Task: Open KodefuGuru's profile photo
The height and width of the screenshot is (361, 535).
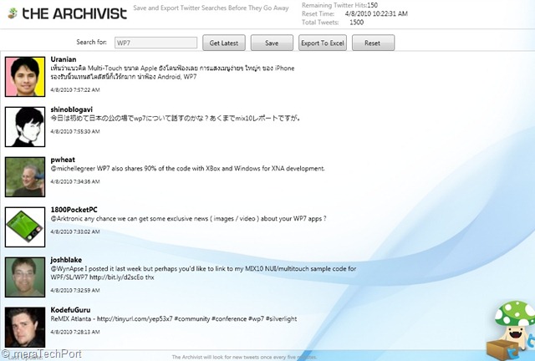Action: pyautogui.click(x=25, y=328)
